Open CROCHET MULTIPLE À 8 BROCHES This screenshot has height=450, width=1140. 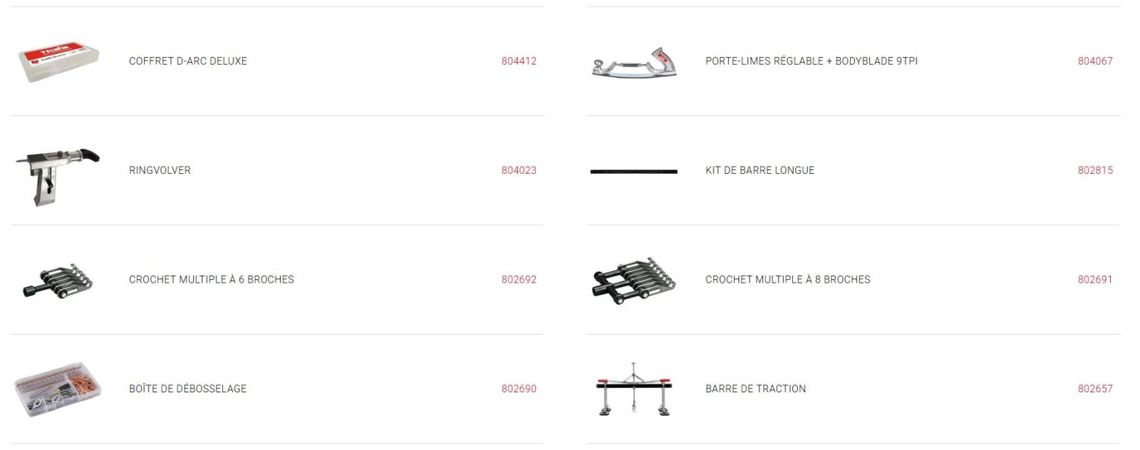tap(788, 280)
